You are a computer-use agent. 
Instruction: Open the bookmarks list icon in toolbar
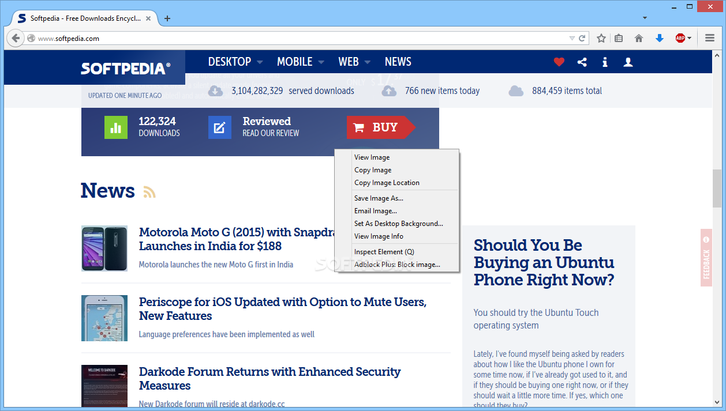pyautogui.click(x=619, y=38)
